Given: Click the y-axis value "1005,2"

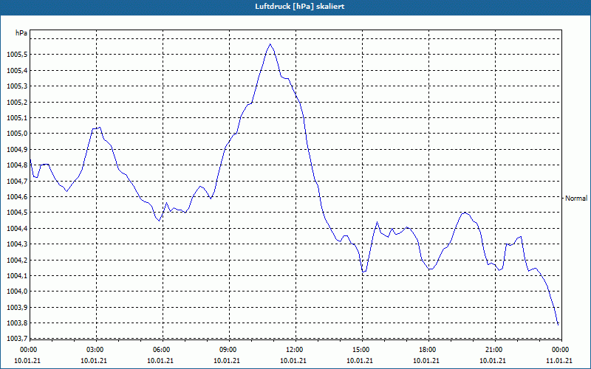Looking at the screenshot, I should [17, 102].
